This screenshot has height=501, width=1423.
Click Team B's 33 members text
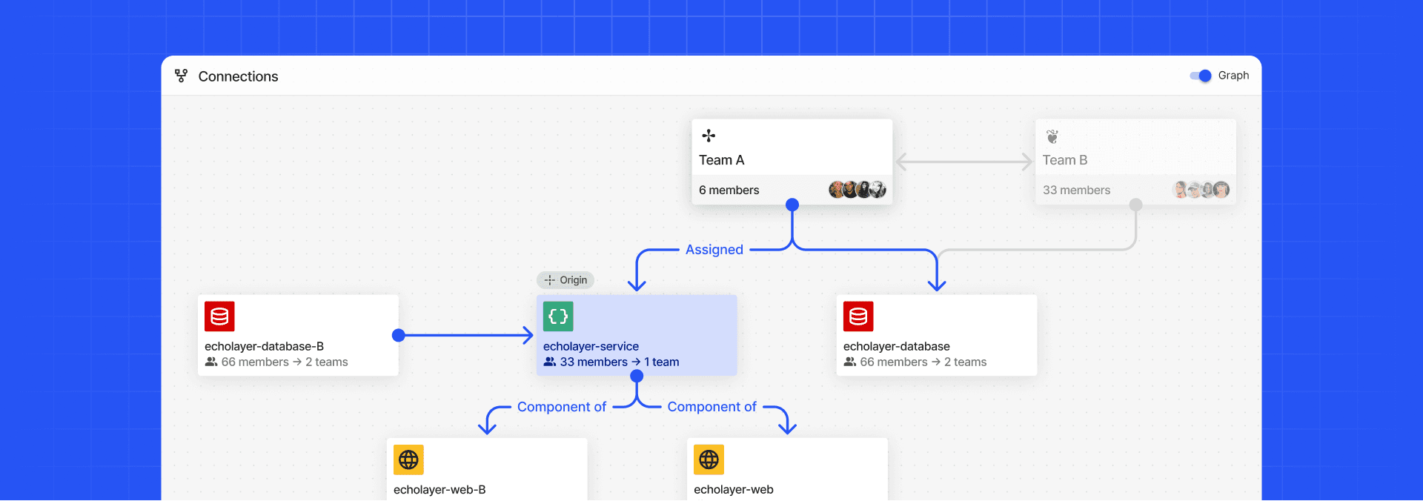(x=1076, y=190)
